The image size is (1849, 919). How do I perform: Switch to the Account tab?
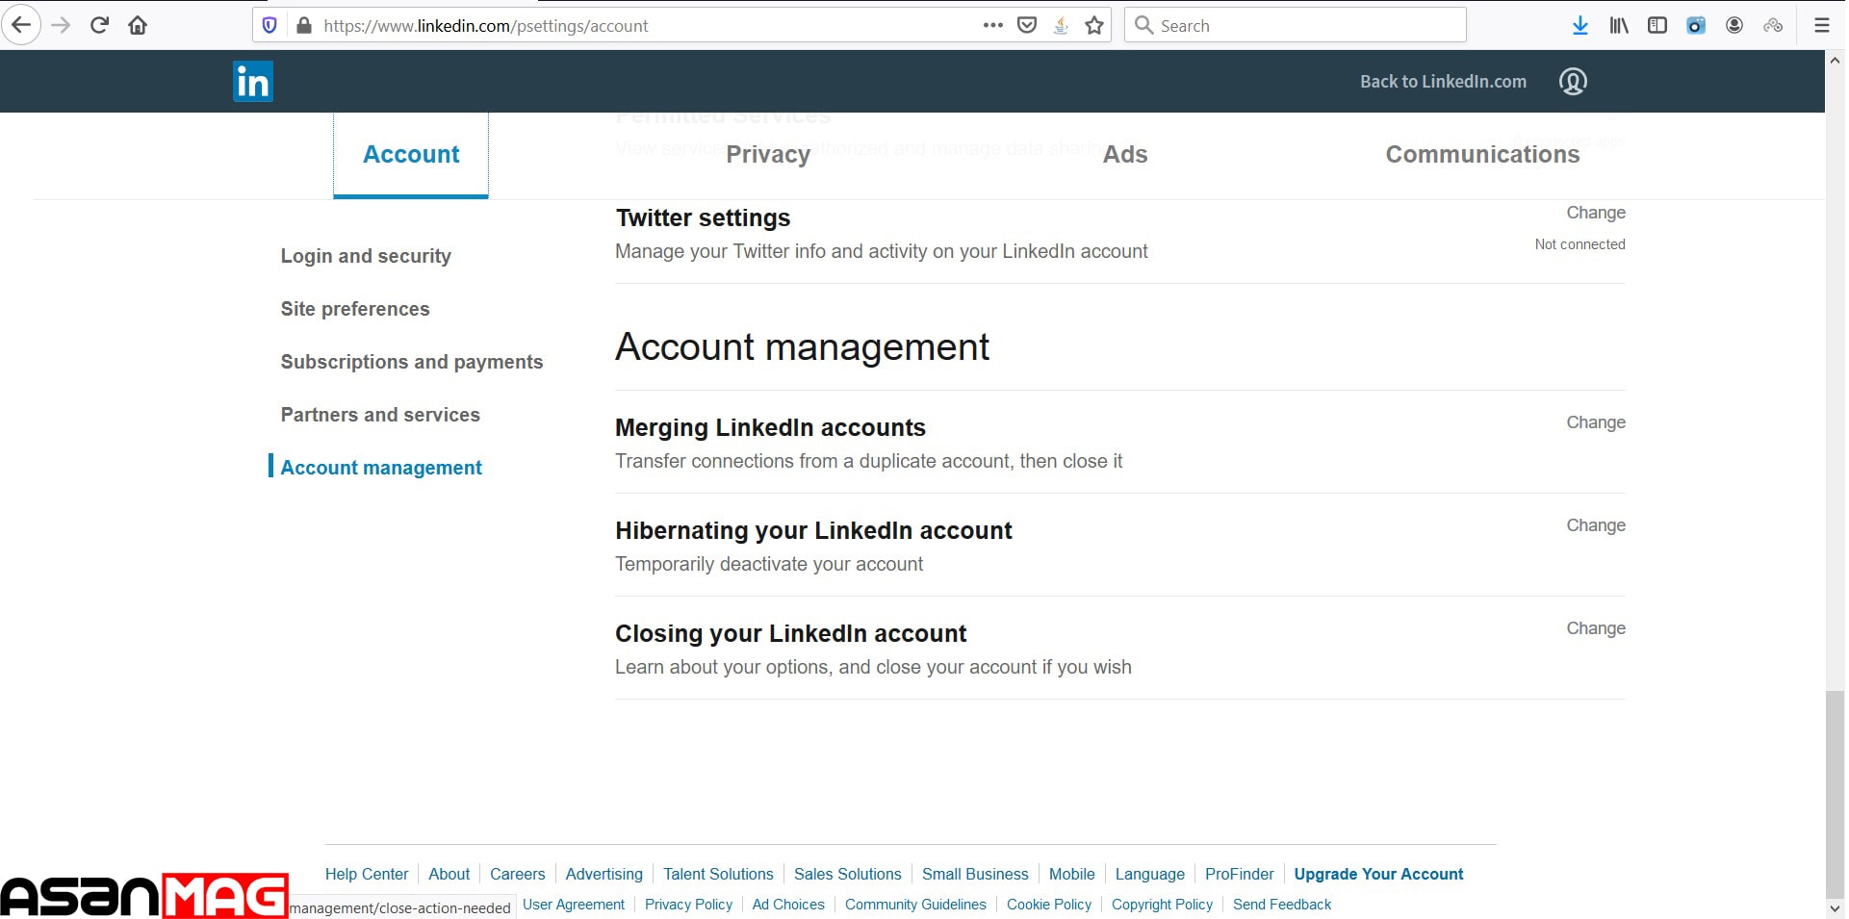pyautogui.click(x=411, y=154)
